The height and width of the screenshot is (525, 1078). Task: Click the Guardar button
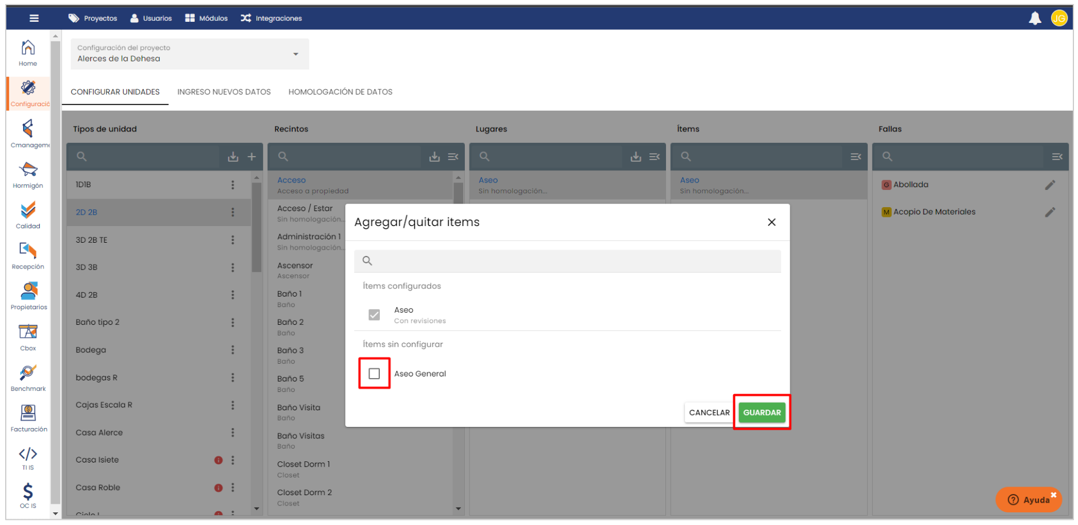[761, 413]
